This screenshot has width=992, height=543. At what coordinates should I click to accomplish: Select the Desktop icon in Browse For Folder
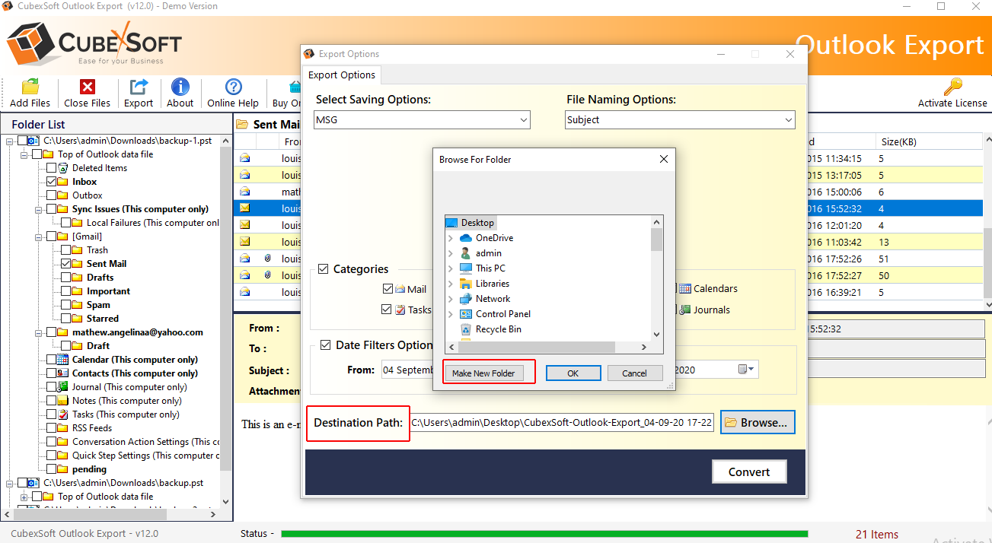(x=451, y=223)
